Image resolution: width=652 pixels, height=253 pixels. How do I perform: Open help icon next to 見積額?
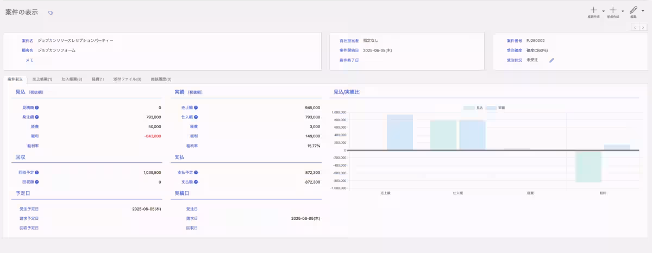(37, 107)
